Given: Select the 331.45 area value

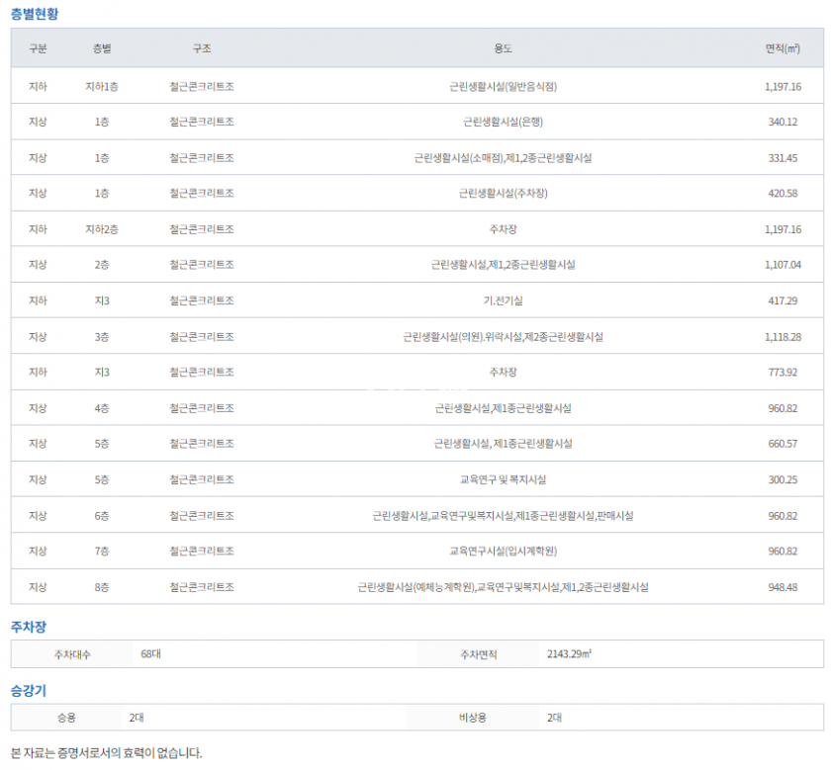Looking at the screenshot, I should [x=783, y=158].
